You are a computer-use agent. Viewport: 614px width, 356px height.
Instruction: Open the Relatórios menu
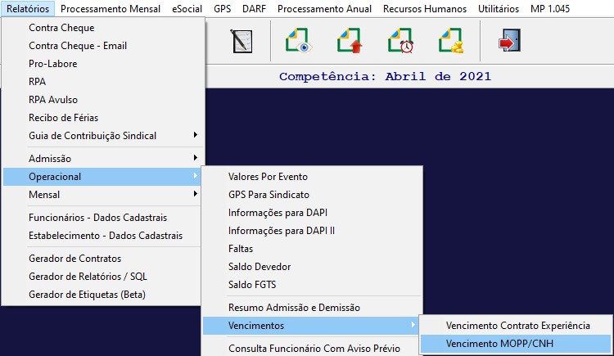(x=28, y=9)
